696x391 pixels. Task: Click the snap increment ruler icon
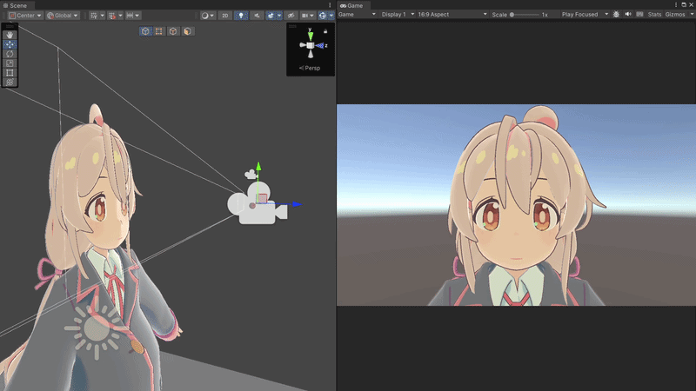[130, 16]
